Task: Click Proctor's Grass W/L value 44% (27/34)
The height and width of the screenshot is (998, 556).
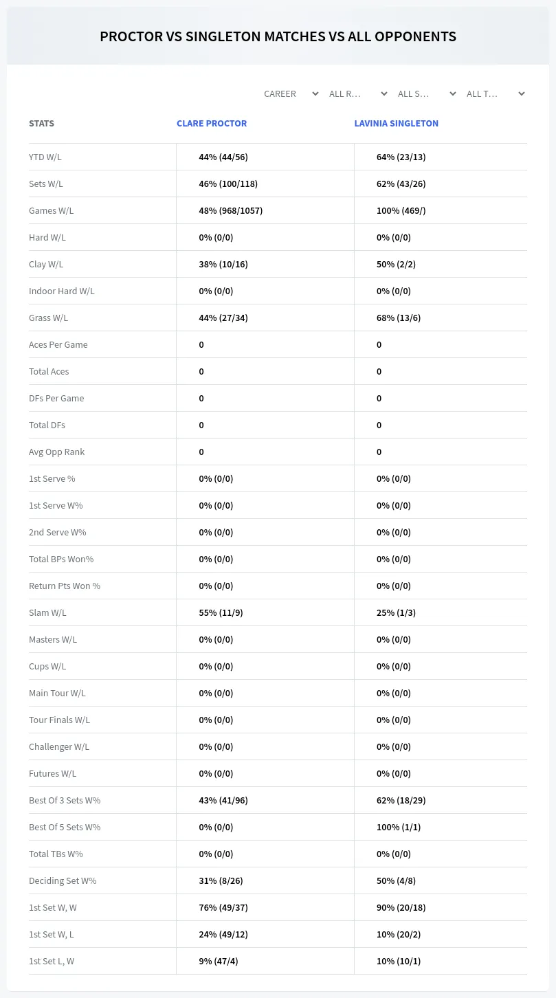Action: (x=223, y=318)
